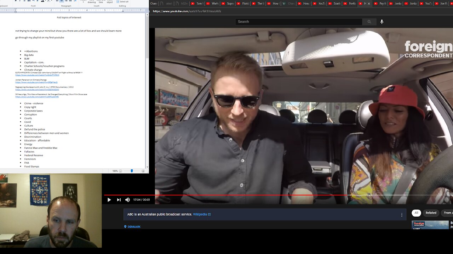Select the Related filter chip
Viewport: 453px width, 254px height.
coord(431,213)
